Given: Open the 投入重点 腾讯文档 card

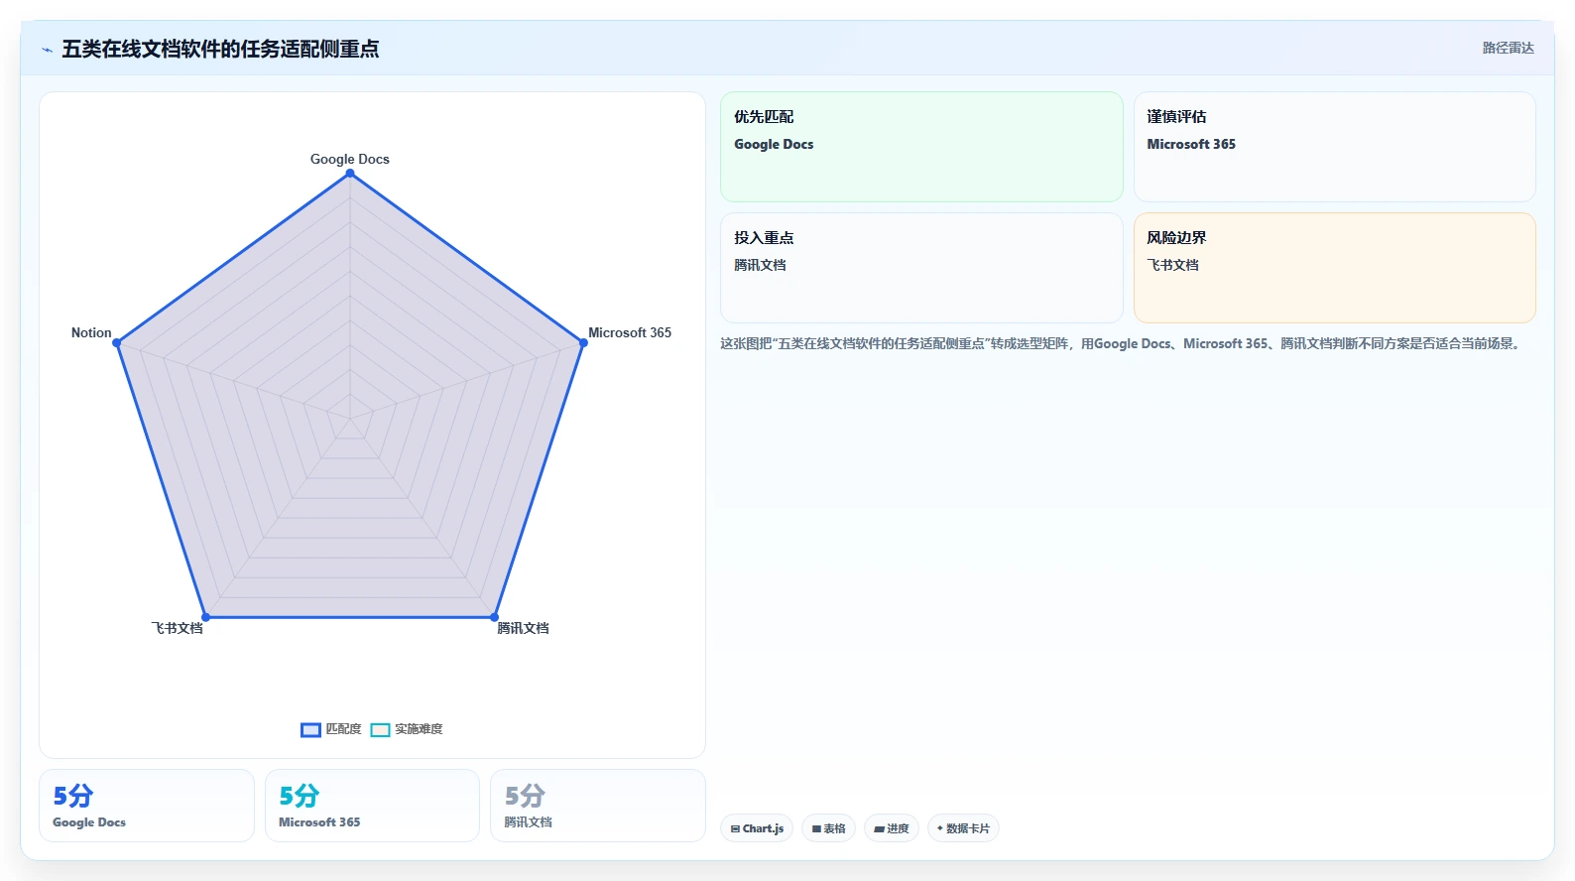Looking at the screenshot, I should [921, 268].
